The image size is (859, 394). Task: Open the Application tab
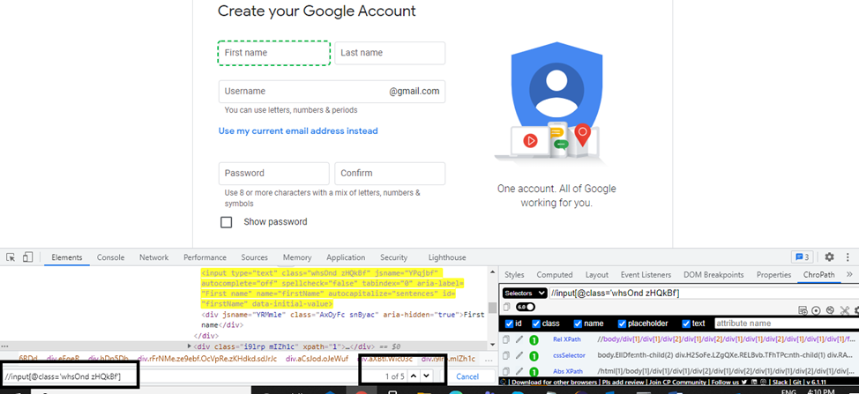point(346,257)
